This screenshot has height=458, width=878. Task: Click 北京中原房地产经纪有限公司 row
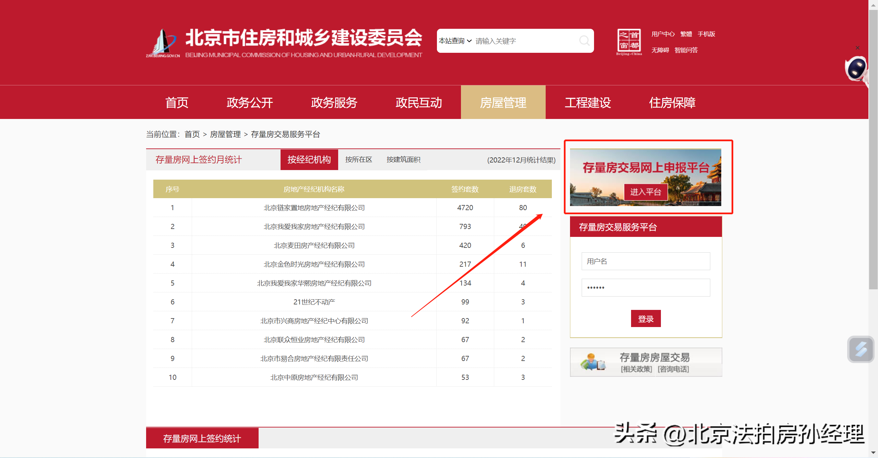click(353, 377)
